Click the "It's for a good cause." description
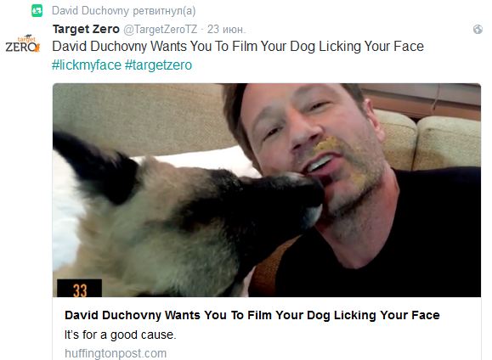 coord(121,335)
